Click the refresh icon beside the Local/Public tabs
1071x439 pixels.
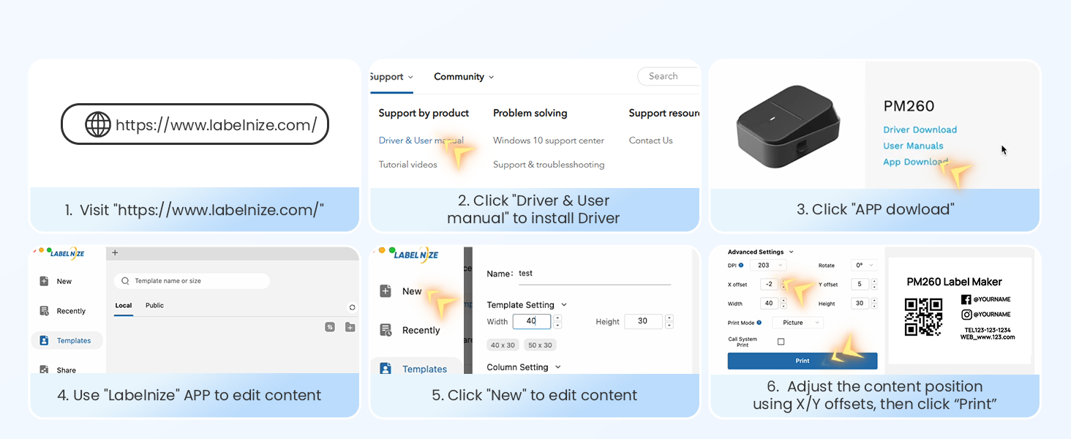pyautogui.click(x=352, y=307)
